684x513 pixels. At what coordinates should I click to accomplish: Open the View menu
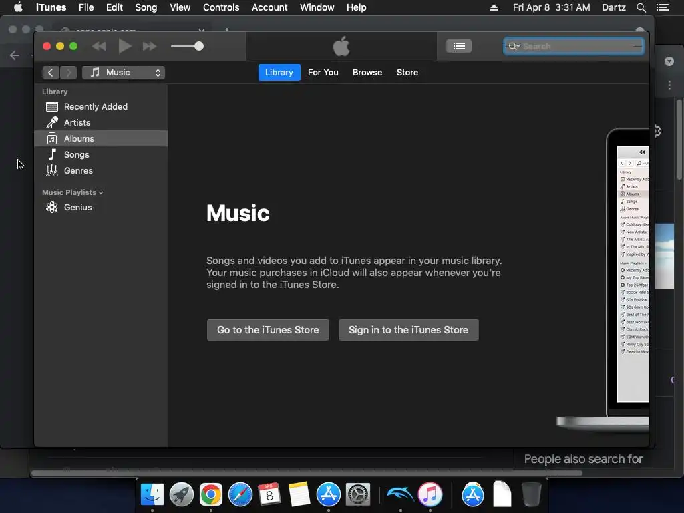tap(180, 7)
